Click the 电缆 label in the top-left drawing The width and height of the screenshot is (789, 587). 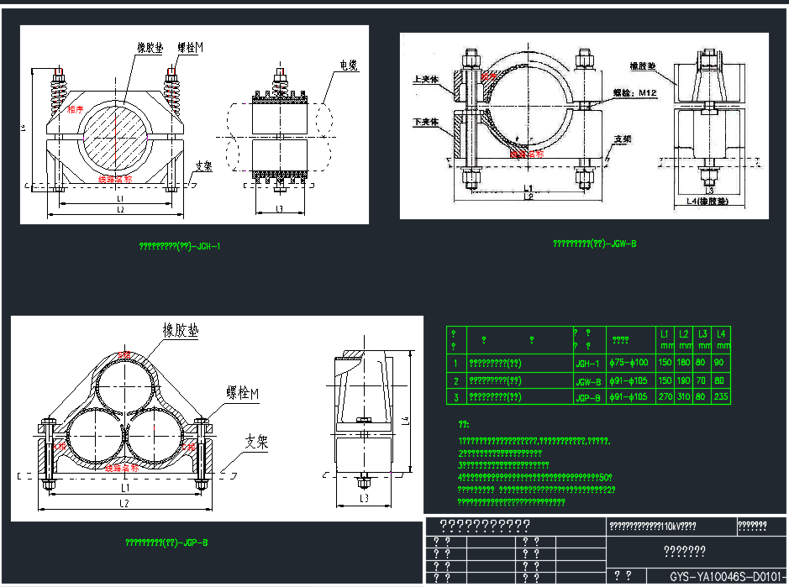[x=349, y=66]
